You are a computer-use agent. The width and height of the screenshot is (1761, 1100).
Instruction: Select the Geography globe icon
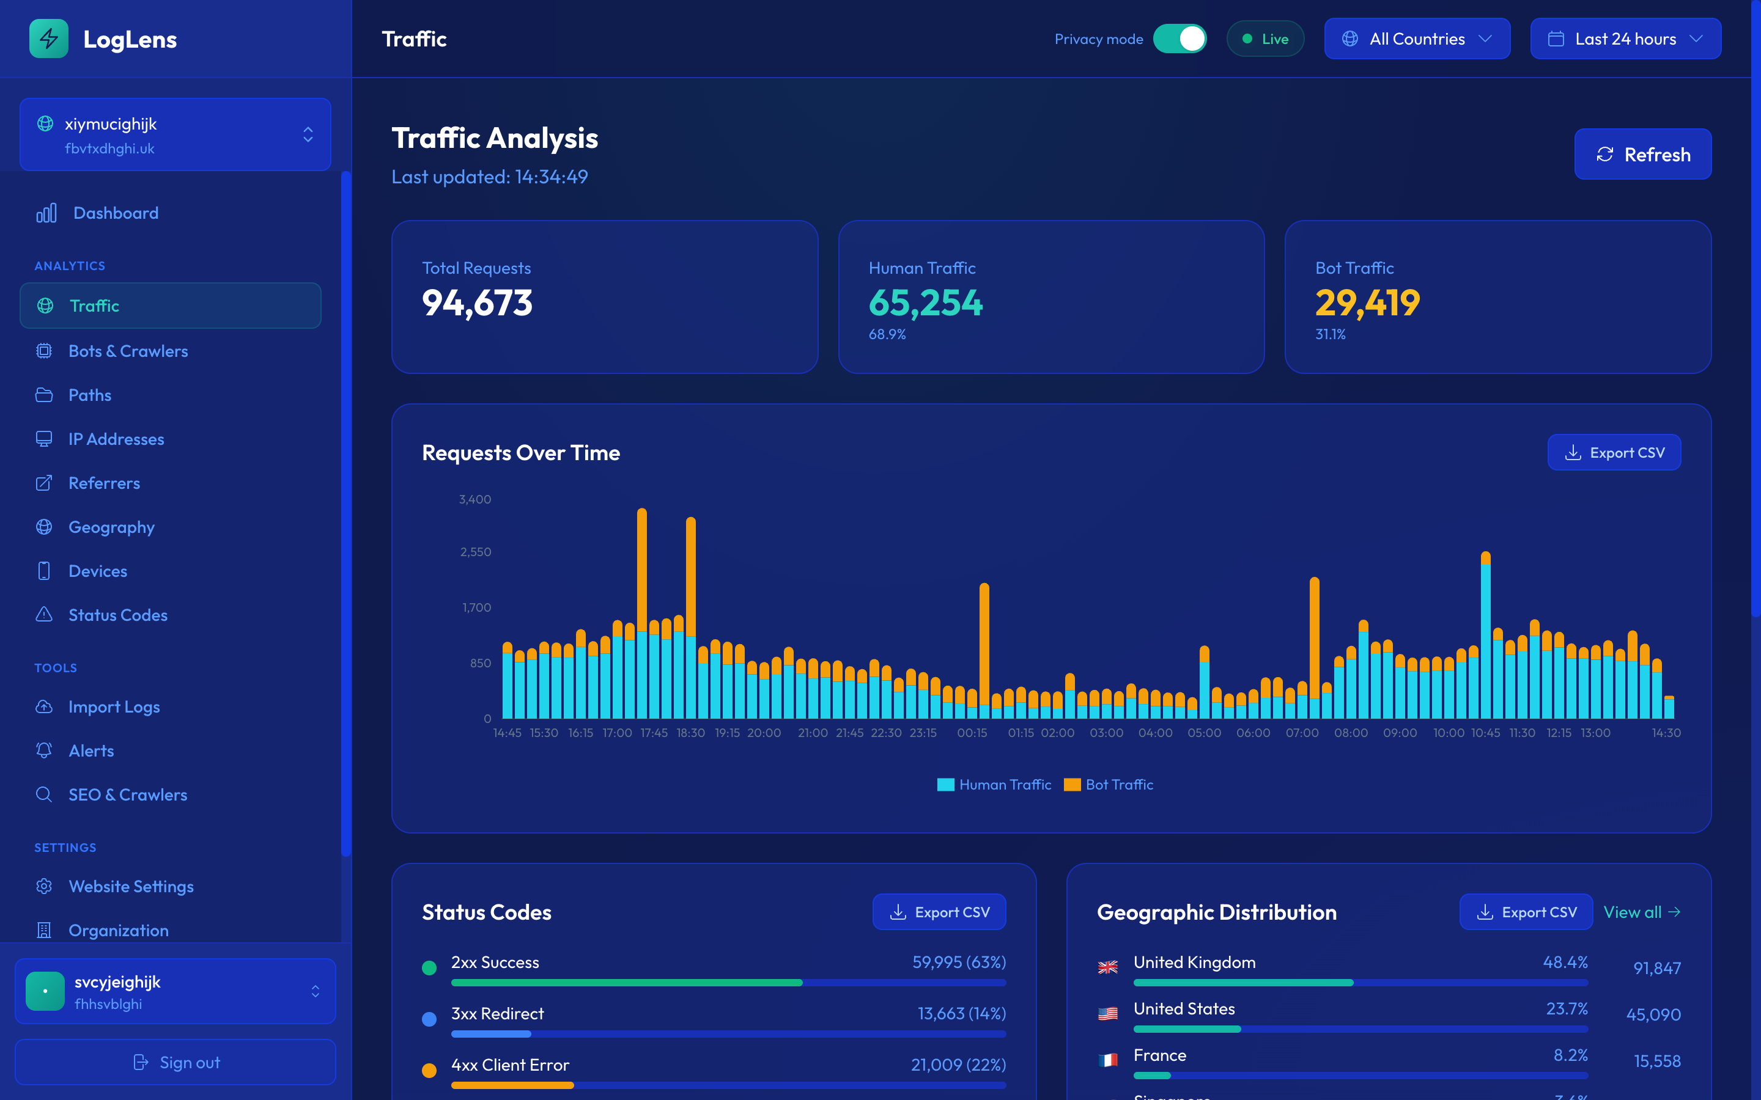[43, 527]
